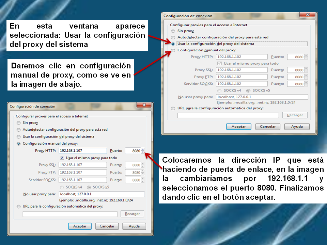Click SSL port field in upper dialog
This screenshot has height=245, width=327.
pos(296,70)
